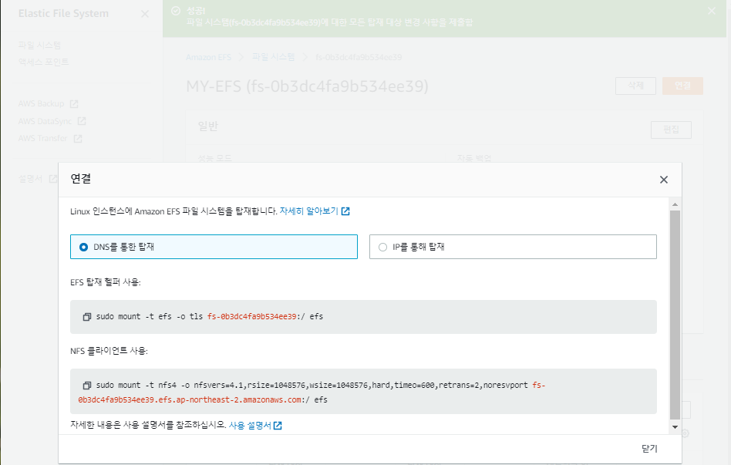This screenshot has height=465, width=731.
Task: Select 'DNS를 통한 탑재' radio option
Action: (x=214, y=247)
